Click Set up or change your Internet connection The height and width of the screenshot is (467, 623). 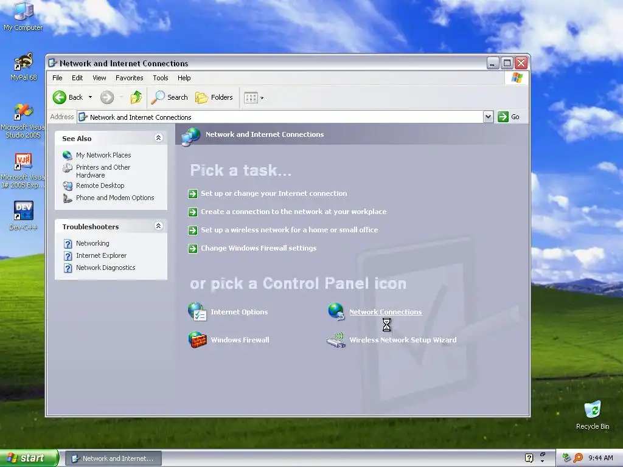274,193
